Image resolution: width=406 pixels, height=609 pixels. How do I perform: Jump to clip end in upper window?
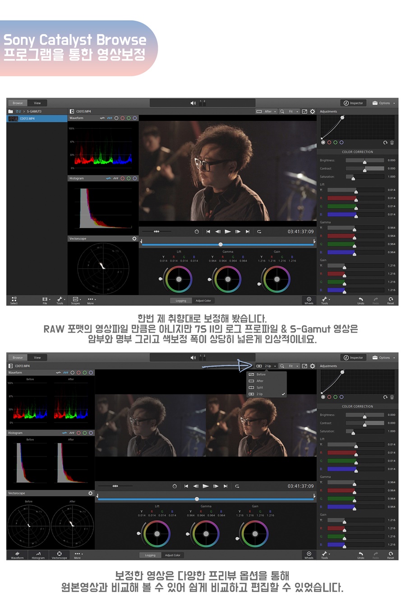tap(247, 231)
